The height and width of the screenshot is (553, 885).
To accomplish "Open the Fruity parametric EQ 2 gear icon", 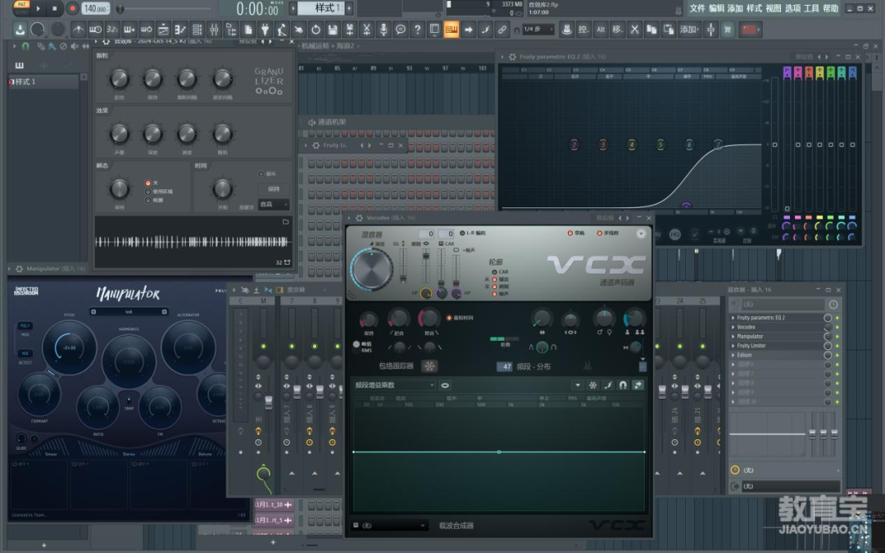I will point(512,57).
